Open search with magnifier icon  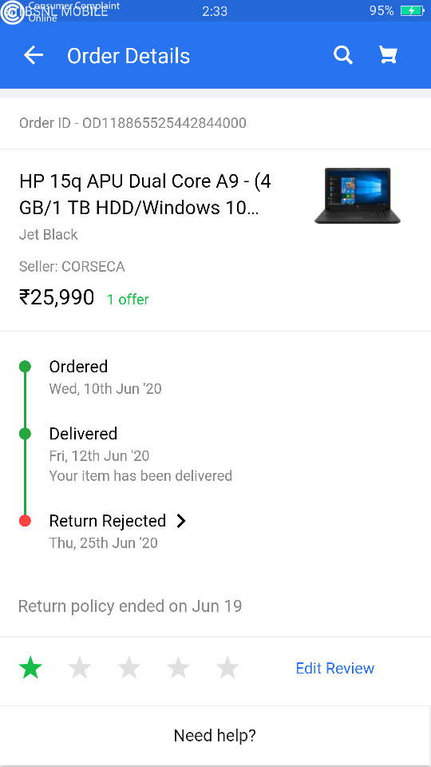coord(343,55)
